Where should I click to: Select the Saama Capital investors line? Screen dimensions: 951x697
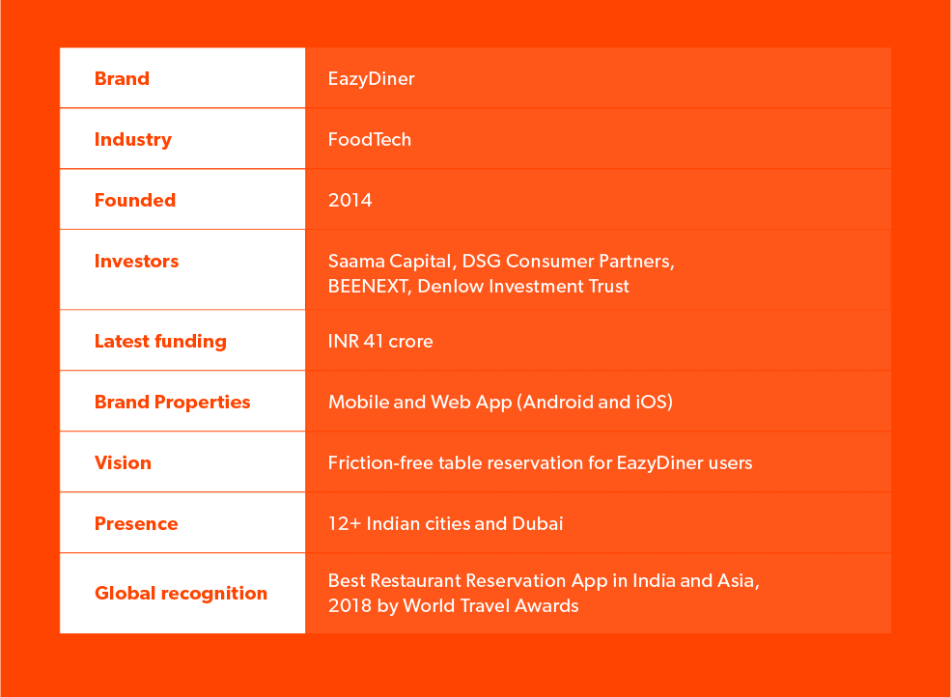coord(501,261)
